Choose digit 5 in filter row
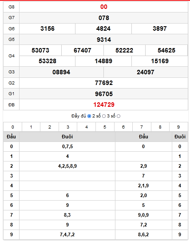The height and width of the screenshot is (242, 190). click(105, 127)
